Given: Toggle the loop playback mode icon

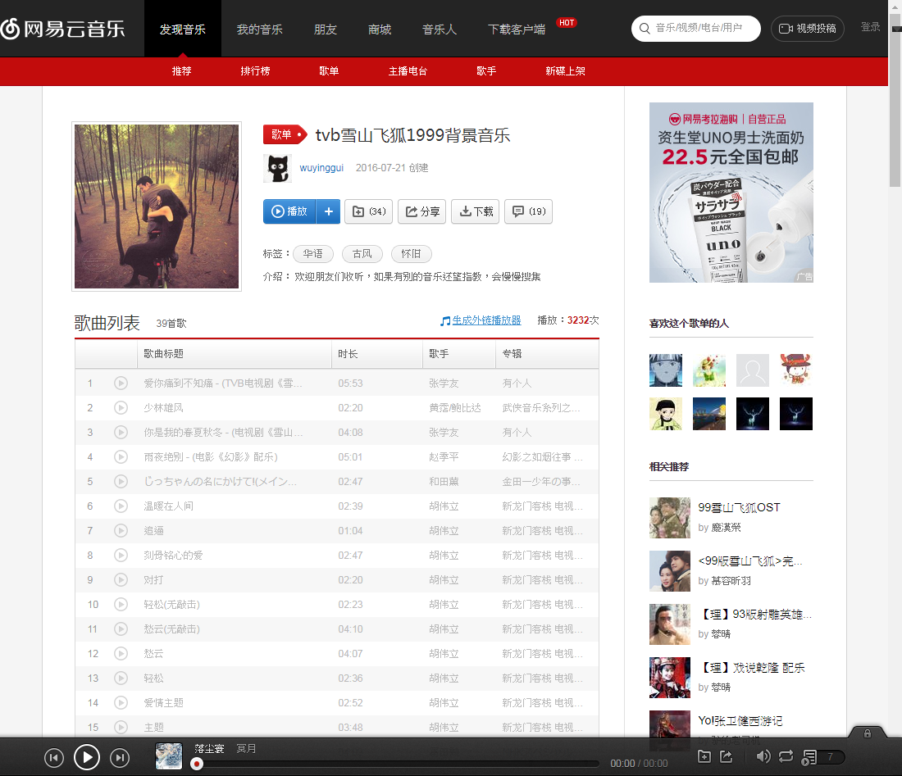Looking at the screenshot, I should [x=786, y=756].
